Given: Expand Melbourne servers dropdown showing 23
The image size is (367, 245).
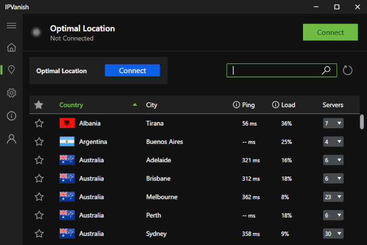Looking at the screenshot, I should 333,197.
